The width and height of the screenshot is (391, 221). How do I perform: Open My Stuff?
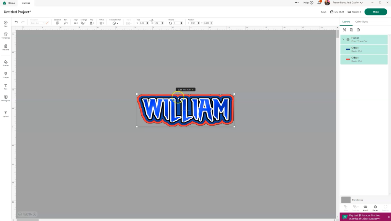coord(337,12)
